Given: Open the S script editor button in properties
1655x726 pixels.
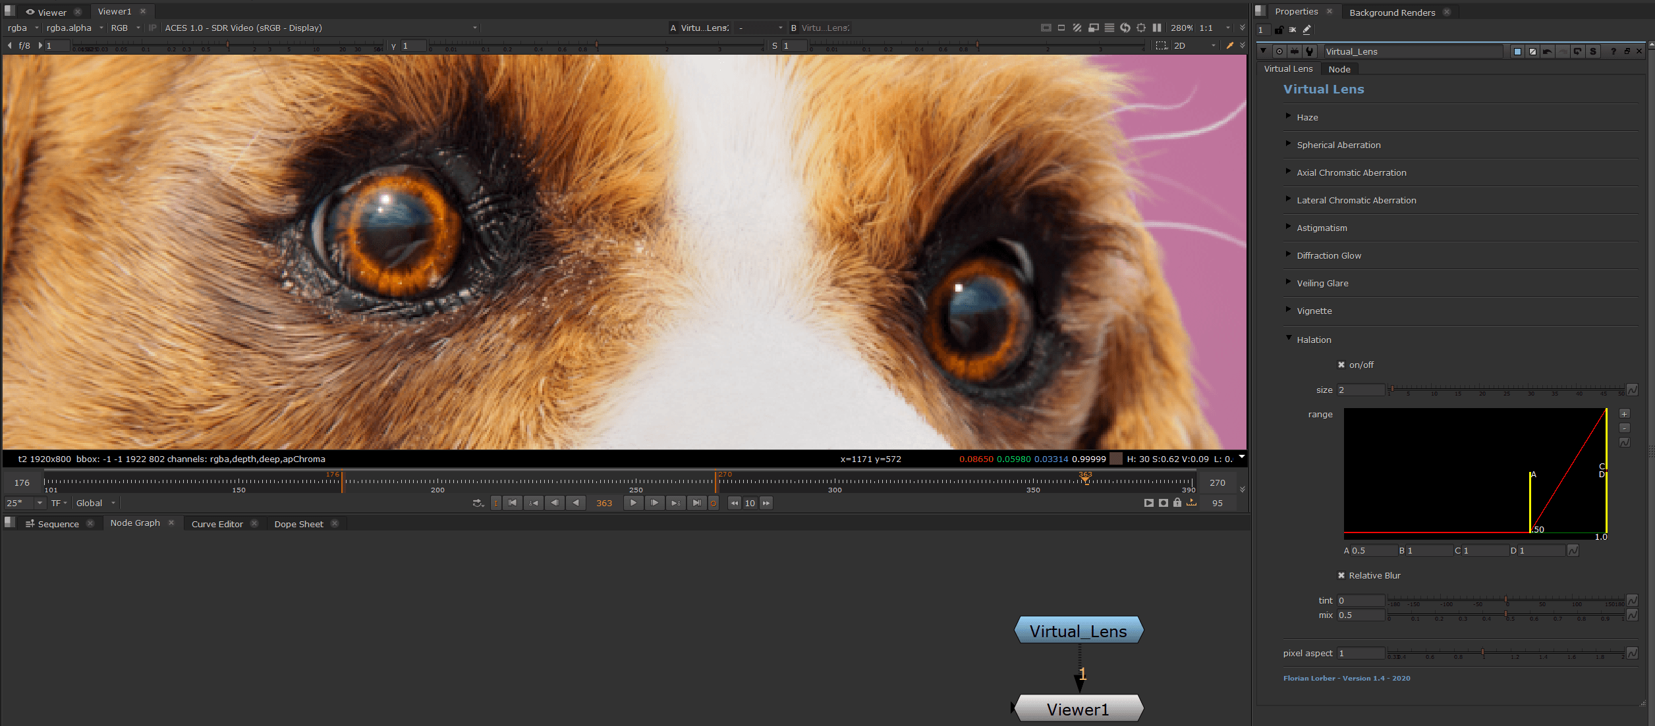Looking at the screenshot, I should [x=1593, y=51].
